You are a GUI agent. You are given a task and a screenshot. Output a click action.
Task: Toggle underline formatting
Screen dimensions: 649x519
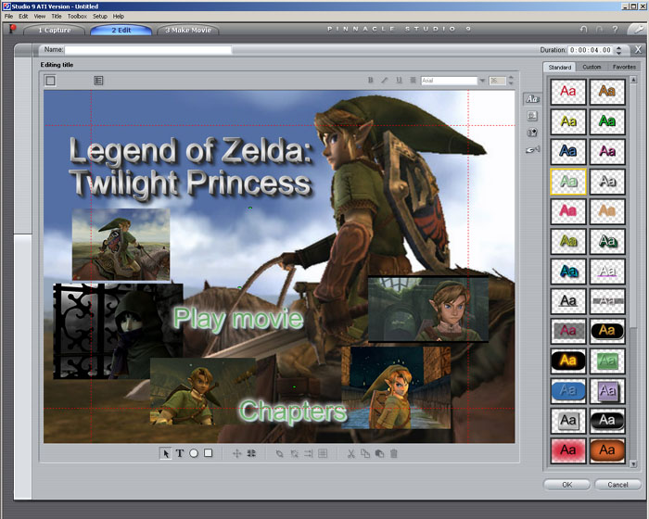399,80
